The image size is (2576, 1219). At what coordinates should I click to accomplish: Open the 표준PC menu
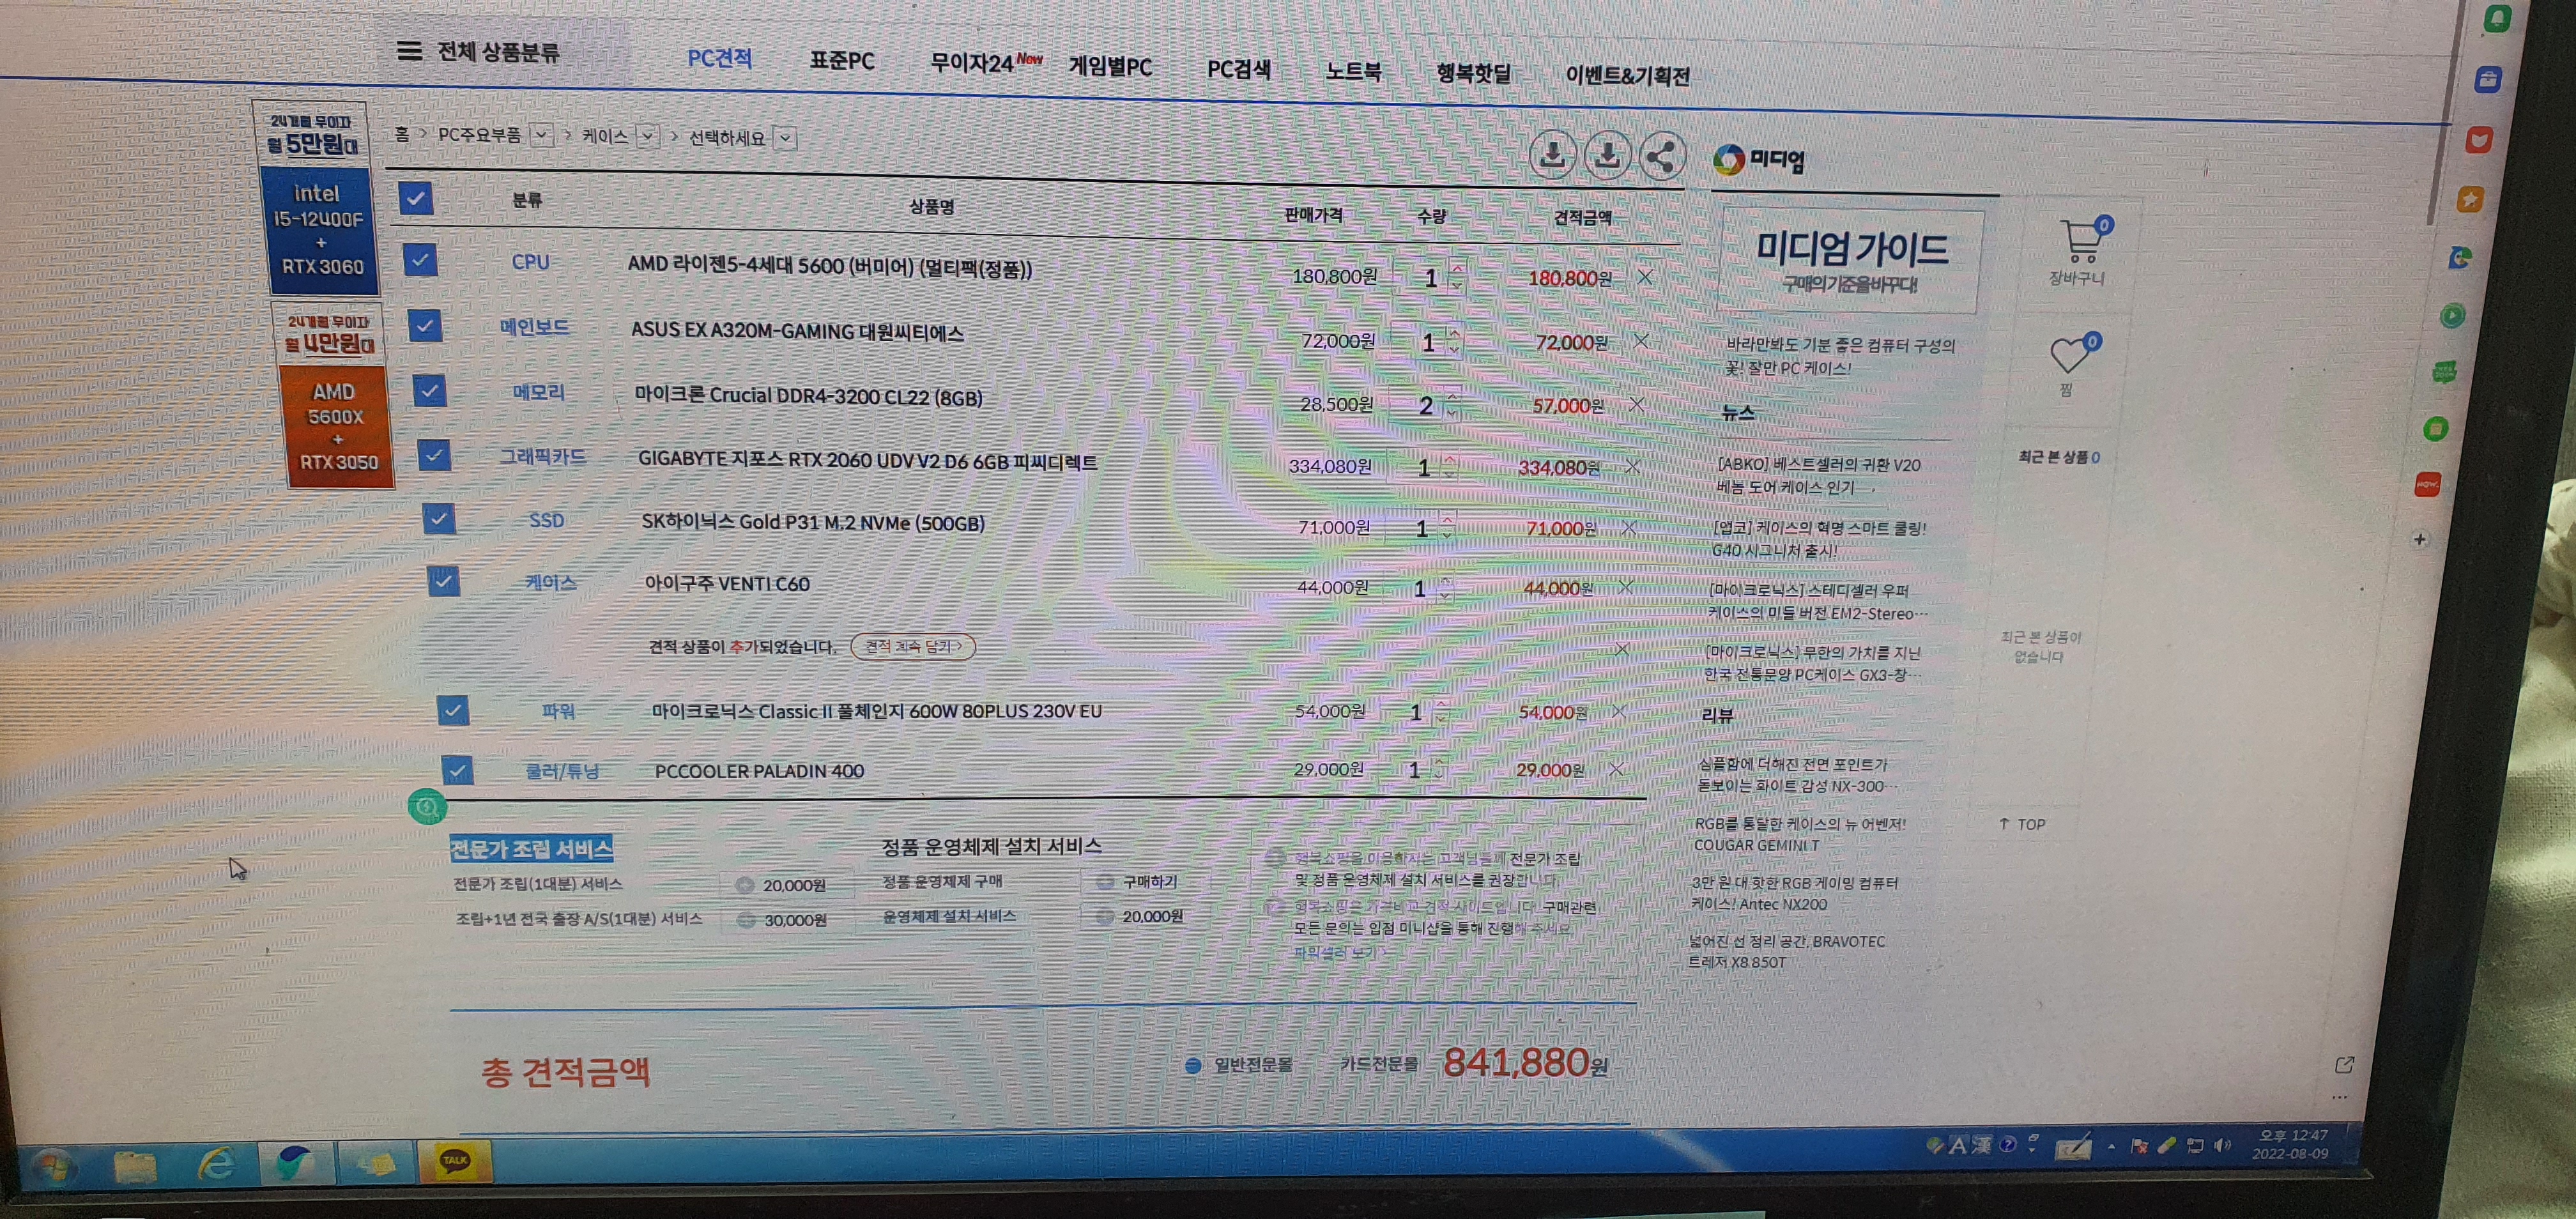(841, 61)
